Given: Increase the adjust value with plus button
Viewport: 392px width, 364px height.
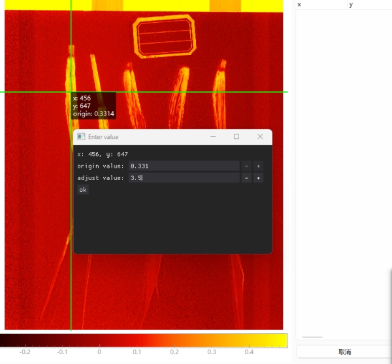Looking at the screenshot, I should click(x=258, y=178).
